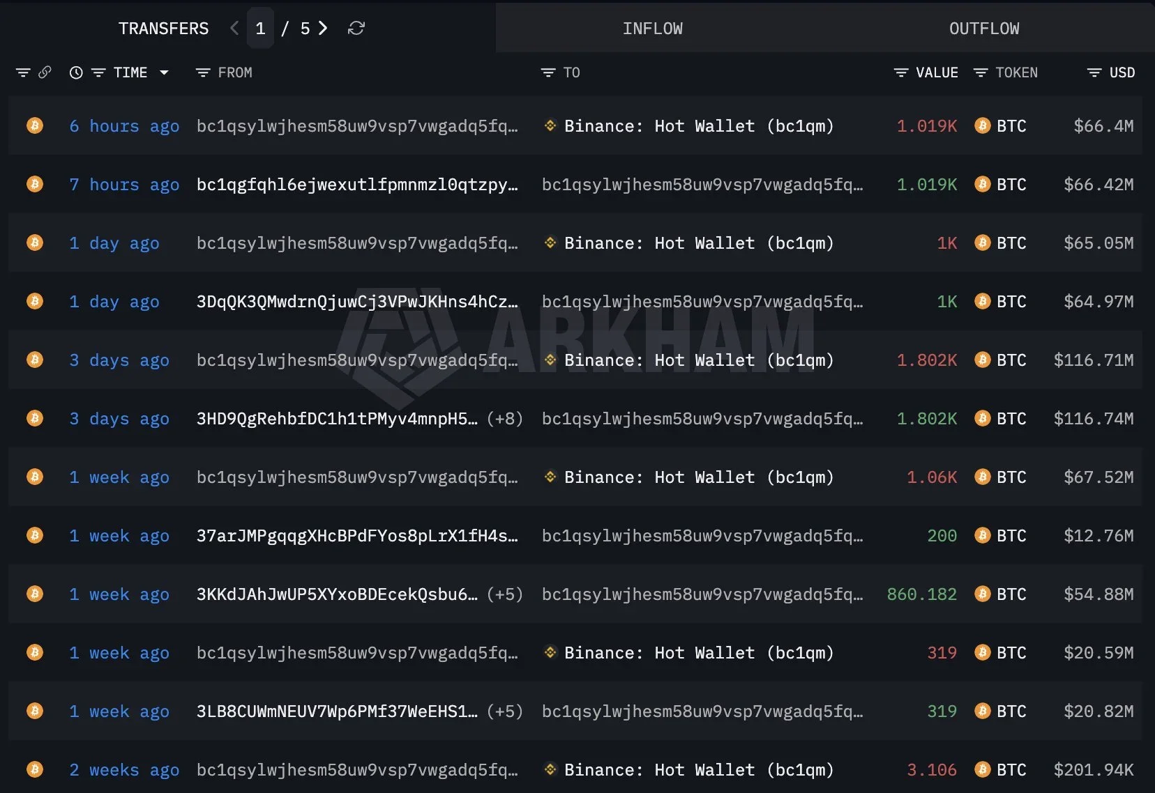Refresh the transfers list
The image size is (1155, 793).
(x=356, y=28)
